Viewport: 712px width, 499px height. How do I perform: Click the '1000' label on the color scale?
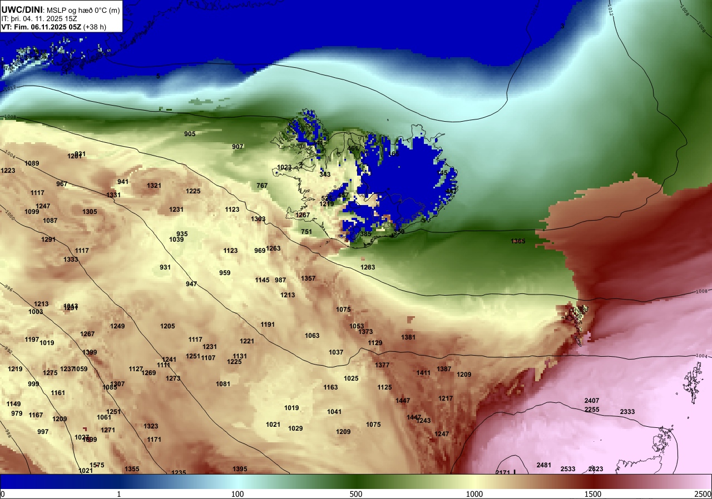[x=474, y=494]
